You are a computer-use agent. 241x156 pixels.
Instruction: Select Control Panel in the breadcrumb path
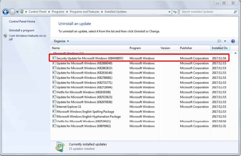click(37, 12)
